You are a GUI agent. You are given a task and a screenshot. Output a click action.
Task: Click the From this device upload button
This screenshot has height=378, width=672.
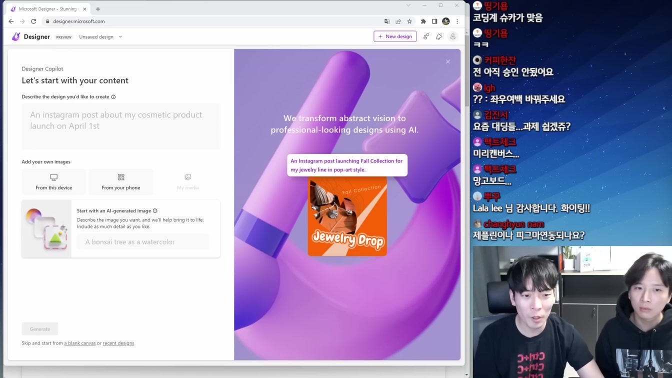click(x=54, y=182)
